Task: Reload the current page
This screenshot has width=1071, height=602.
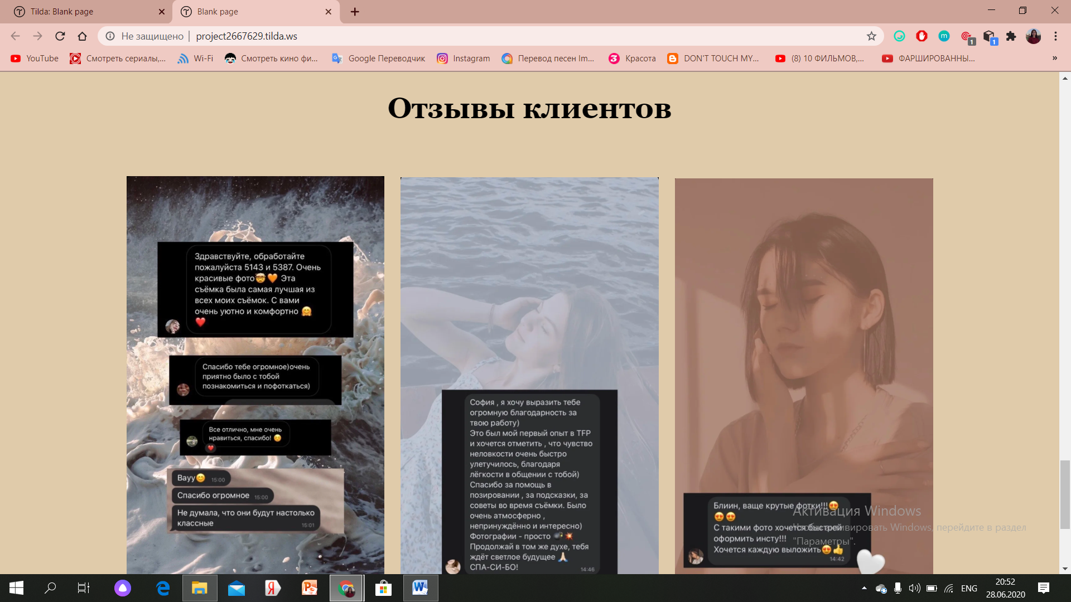Action: 60,36
